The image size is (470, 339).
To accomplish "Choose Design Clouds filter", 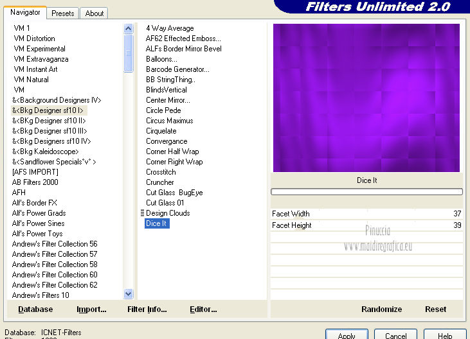I will coord(168,213).
